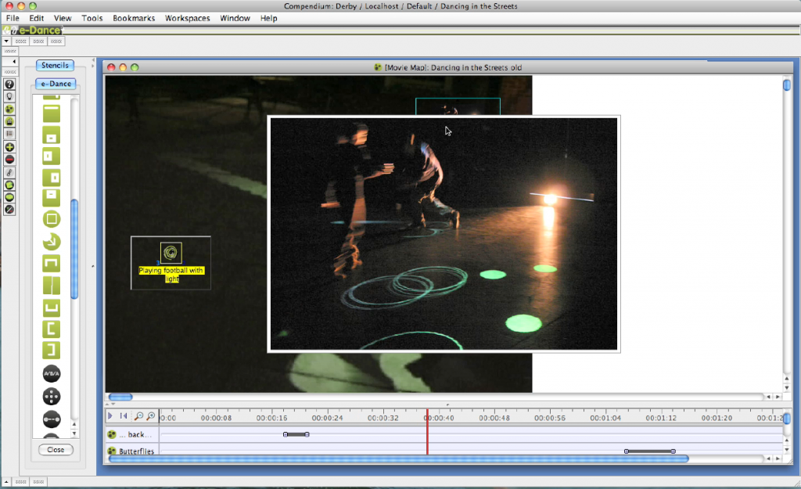Select the red minus Con node icon
The width and height of the screenshot is (801, 489).
coord(9,159)
